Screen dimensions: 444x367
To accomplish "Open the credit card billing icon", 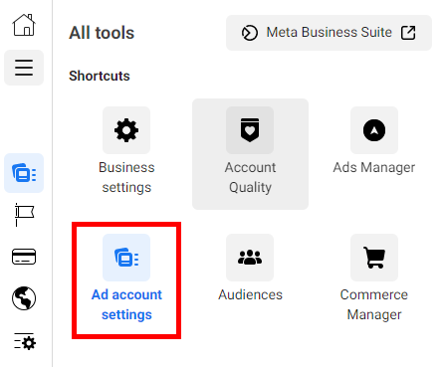I will pos(24,257).
